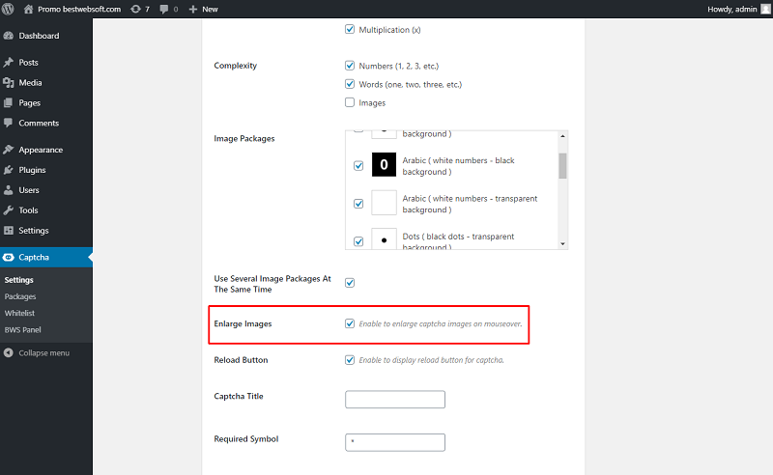This screenshot has height=475, width=773.
Task: Click the Dashboard gauge icon
Action: 9,36
